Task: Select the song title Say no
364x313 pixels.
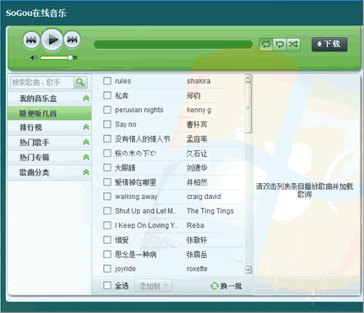Action: [x=126, y=124]
